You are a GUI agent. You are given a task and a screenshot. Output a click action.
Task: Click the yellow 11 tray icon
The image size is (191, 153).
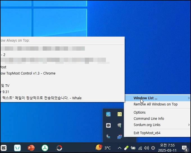pos(119,114)
